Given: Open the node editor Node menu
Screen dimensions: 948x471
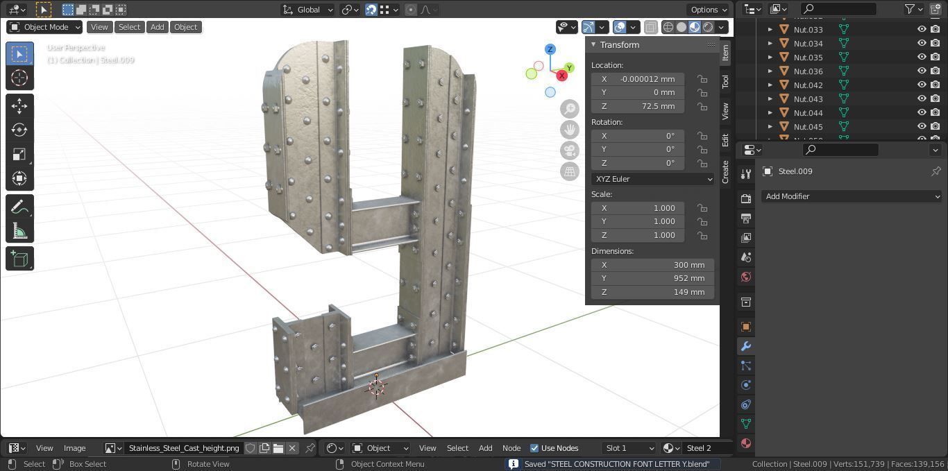Looking at the screenshot, I should click(511, 448).
